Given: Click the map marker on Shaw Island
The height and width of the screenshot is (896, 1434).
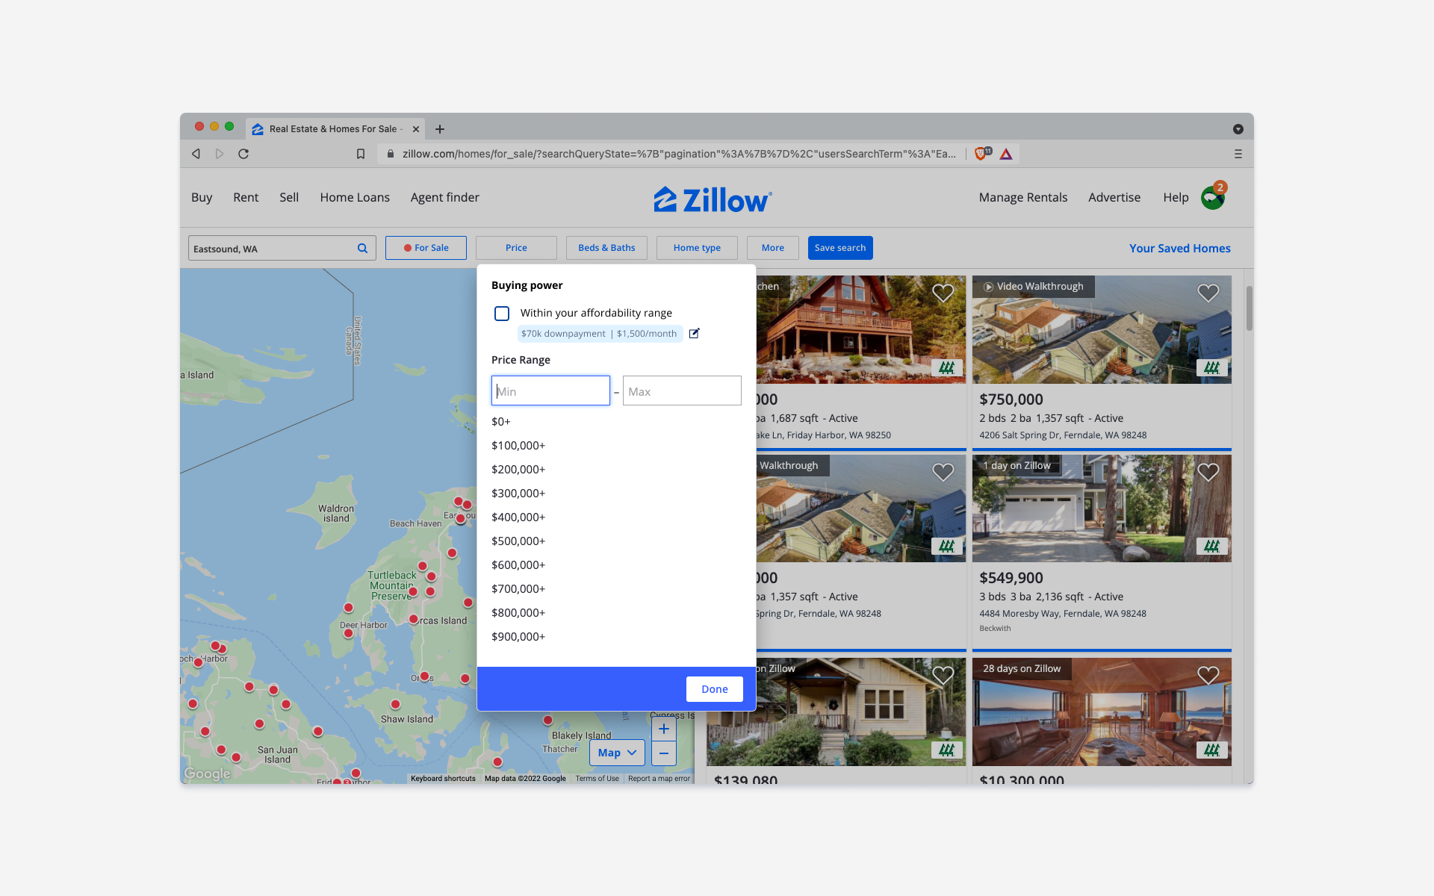Looking at the screenshot, I should click(395, 704).
